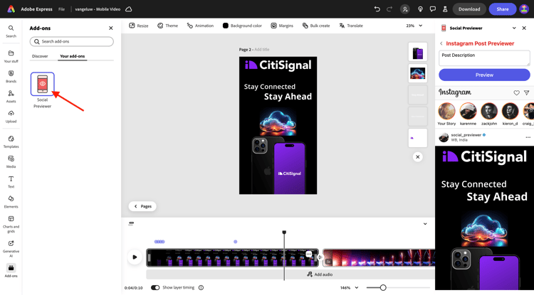Open the Brands panel

pos(11,76)
